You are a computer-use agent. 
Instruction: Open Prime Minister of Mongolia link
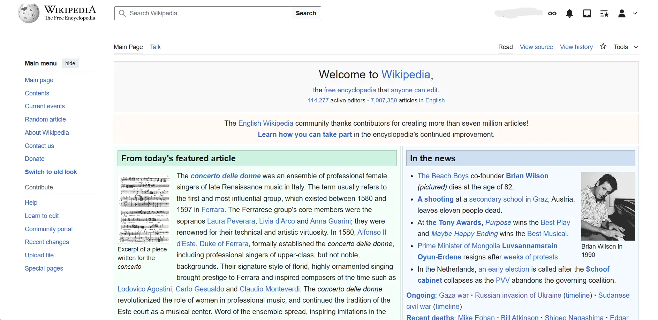[459, 246]
